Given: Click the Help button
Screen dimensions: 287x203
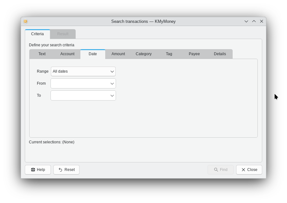Looking at the screenshot, I should [x=38, y=170].
